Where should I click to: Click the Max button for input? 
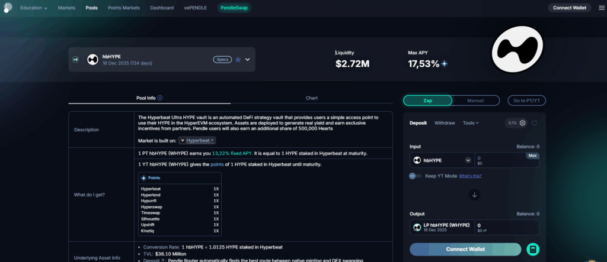coord(532,156)
